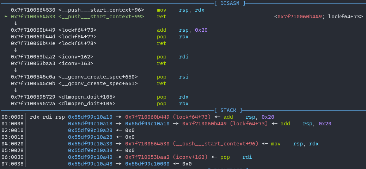Viewport: 366px width, 169px height.
Task: Click the <dlmopen_doit+106> symbol
Action: (87, 104)
